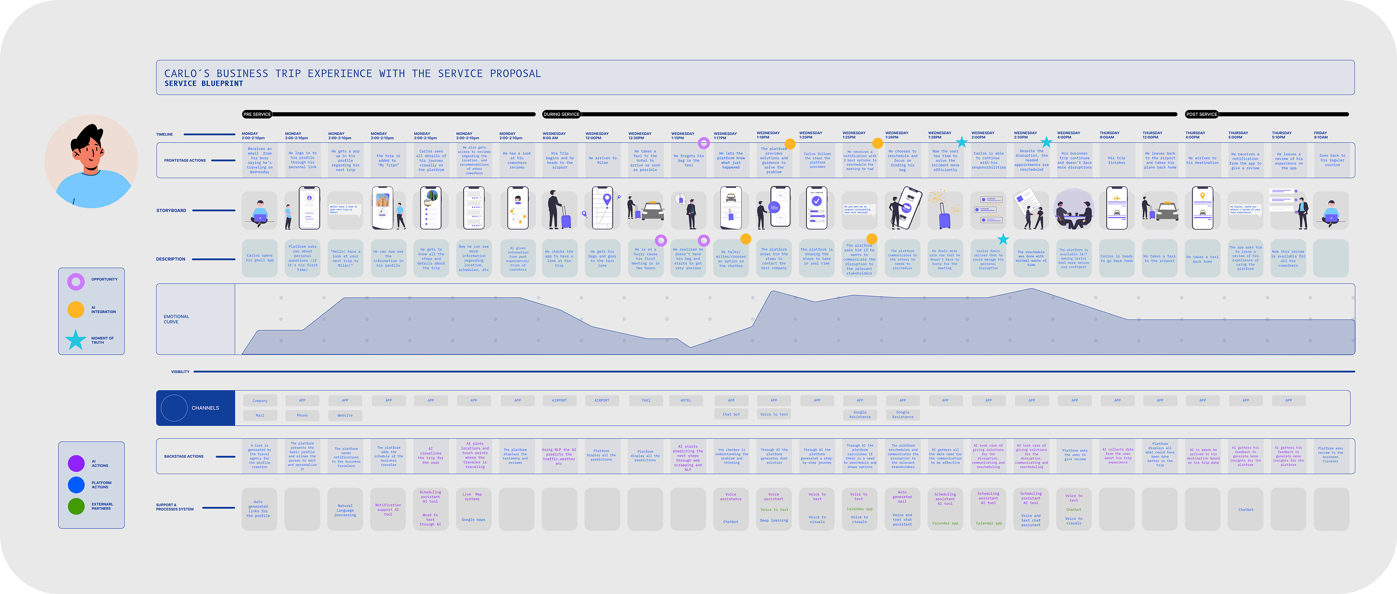The height and width of the screenshot is (594, 1397).
Task: Click the orange marker on the 1:18PM frontstage card
Action: tap(790, 144)
